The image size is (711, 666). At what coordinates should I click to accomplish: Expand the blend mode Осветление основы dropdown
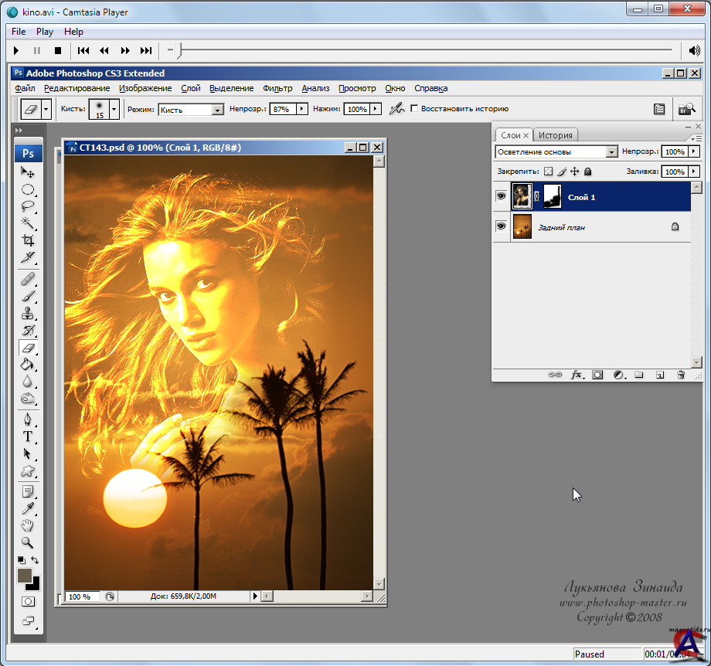(x=611, y=152)
